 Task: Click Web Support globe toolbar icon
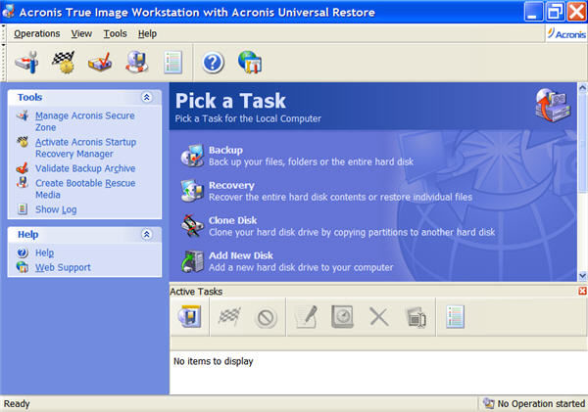click(x=250, y=63)
